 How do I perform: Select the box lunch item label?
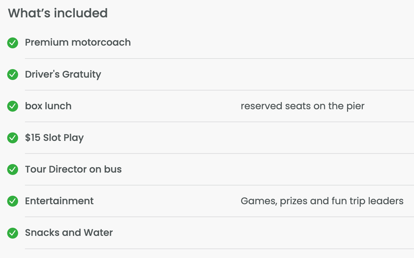coord(48,106)
